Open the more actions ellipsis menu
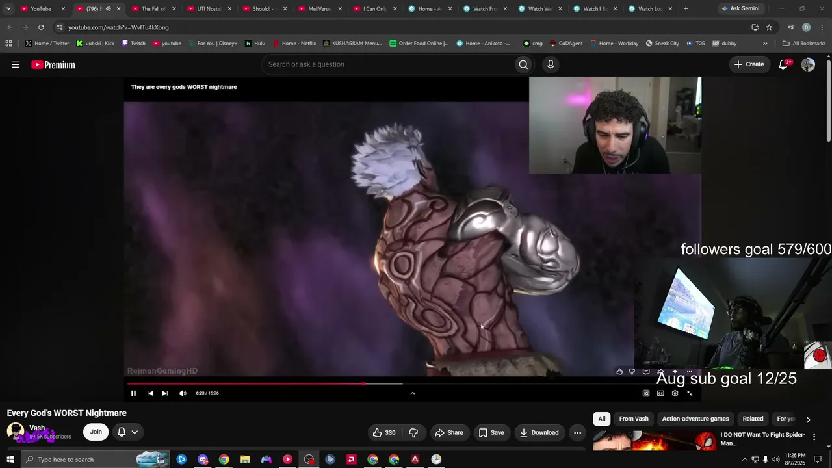The width and height of the screenshot is (832, 468). coord(577,433)
